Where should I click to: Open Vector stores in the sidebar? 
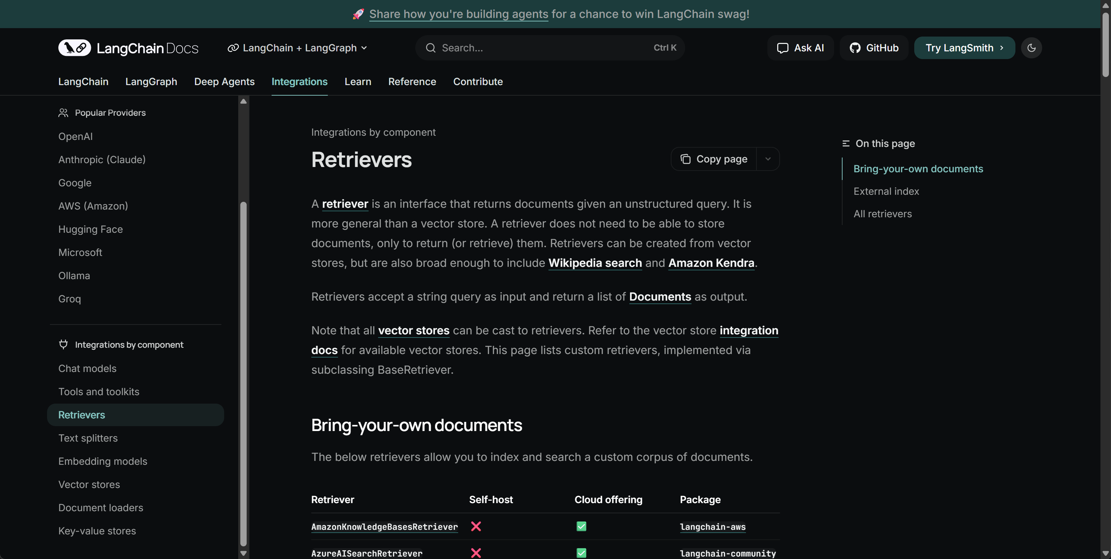coord(89,484)
